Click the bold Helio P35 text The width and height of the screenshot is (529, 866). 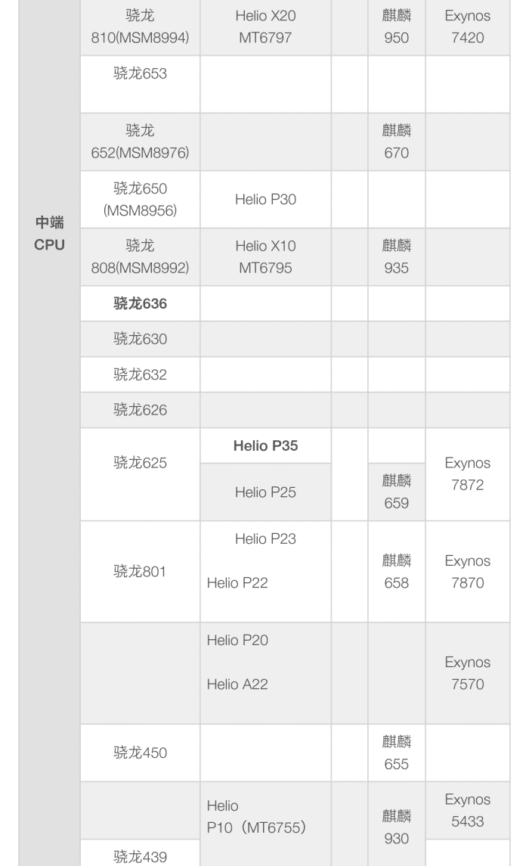coord(265,445)
